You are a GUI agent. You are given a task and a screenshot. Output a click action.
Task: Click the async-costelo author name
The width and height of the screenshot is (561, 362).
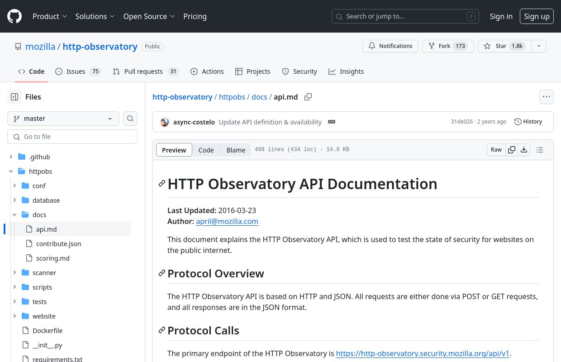pos(194,122)
